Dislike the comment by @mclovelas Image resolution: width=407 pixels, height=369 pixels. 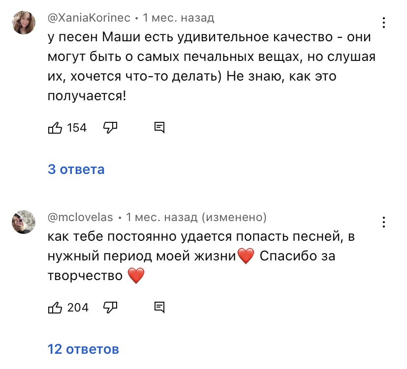pos(110,308)
